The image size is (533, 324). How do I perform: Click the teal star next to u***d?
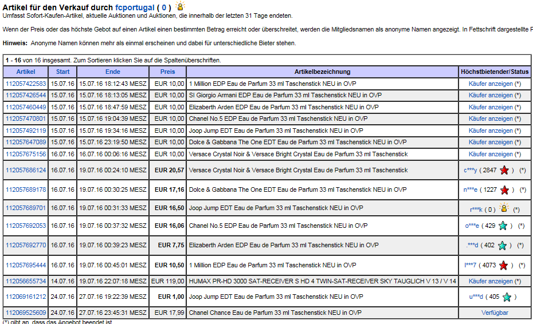pos(507,297)
